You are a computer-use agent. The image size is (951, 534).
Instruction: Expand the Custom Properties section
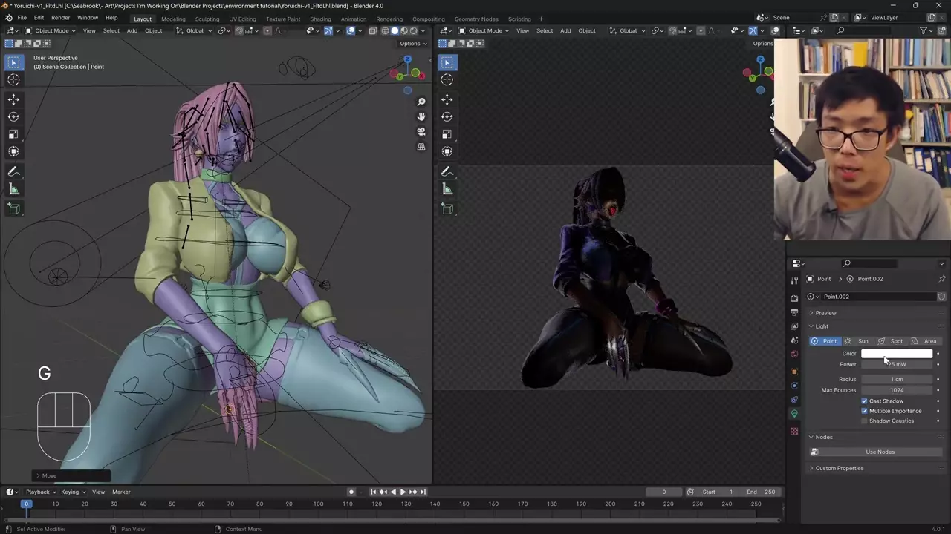coord(839,468)
